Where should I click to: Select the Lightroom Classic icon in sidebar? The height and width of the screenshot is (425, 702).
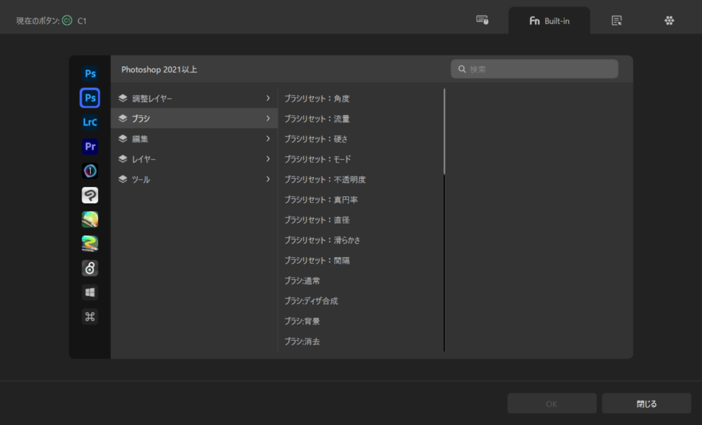[90, 123]
